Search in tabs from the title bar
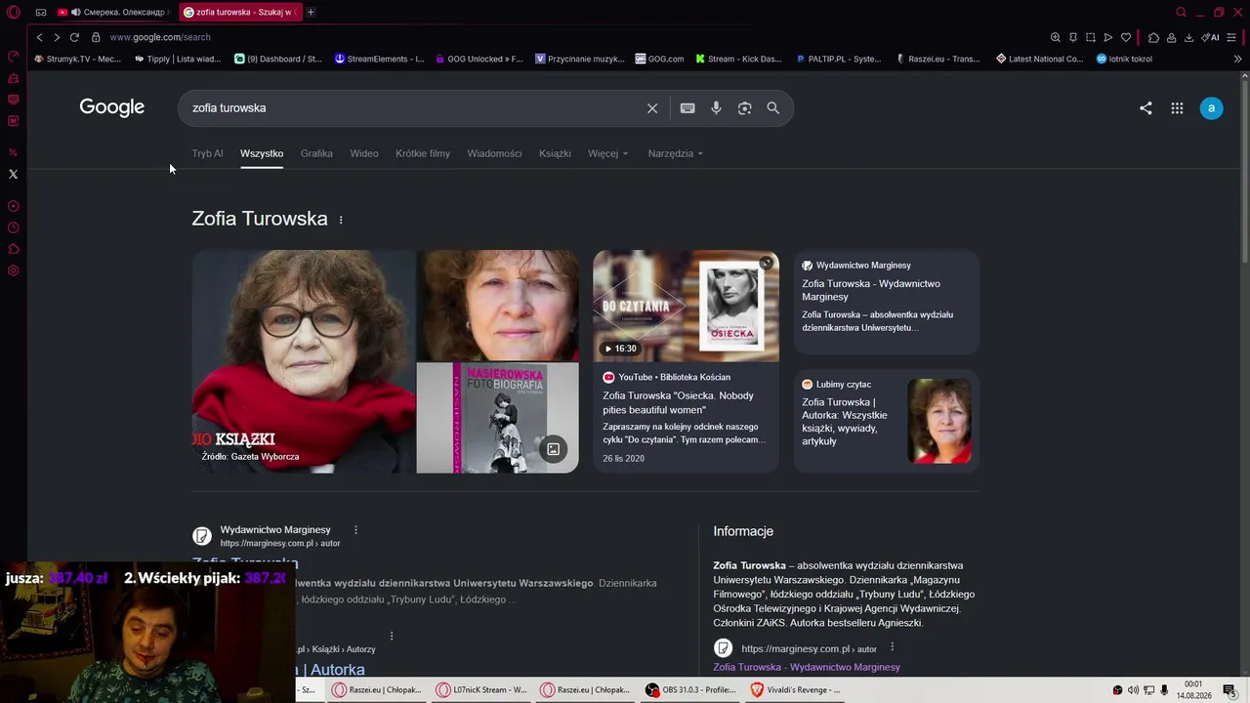The width and height of the screenshot is (1250, 703). pyautogui.click(x=1181, y=12)
